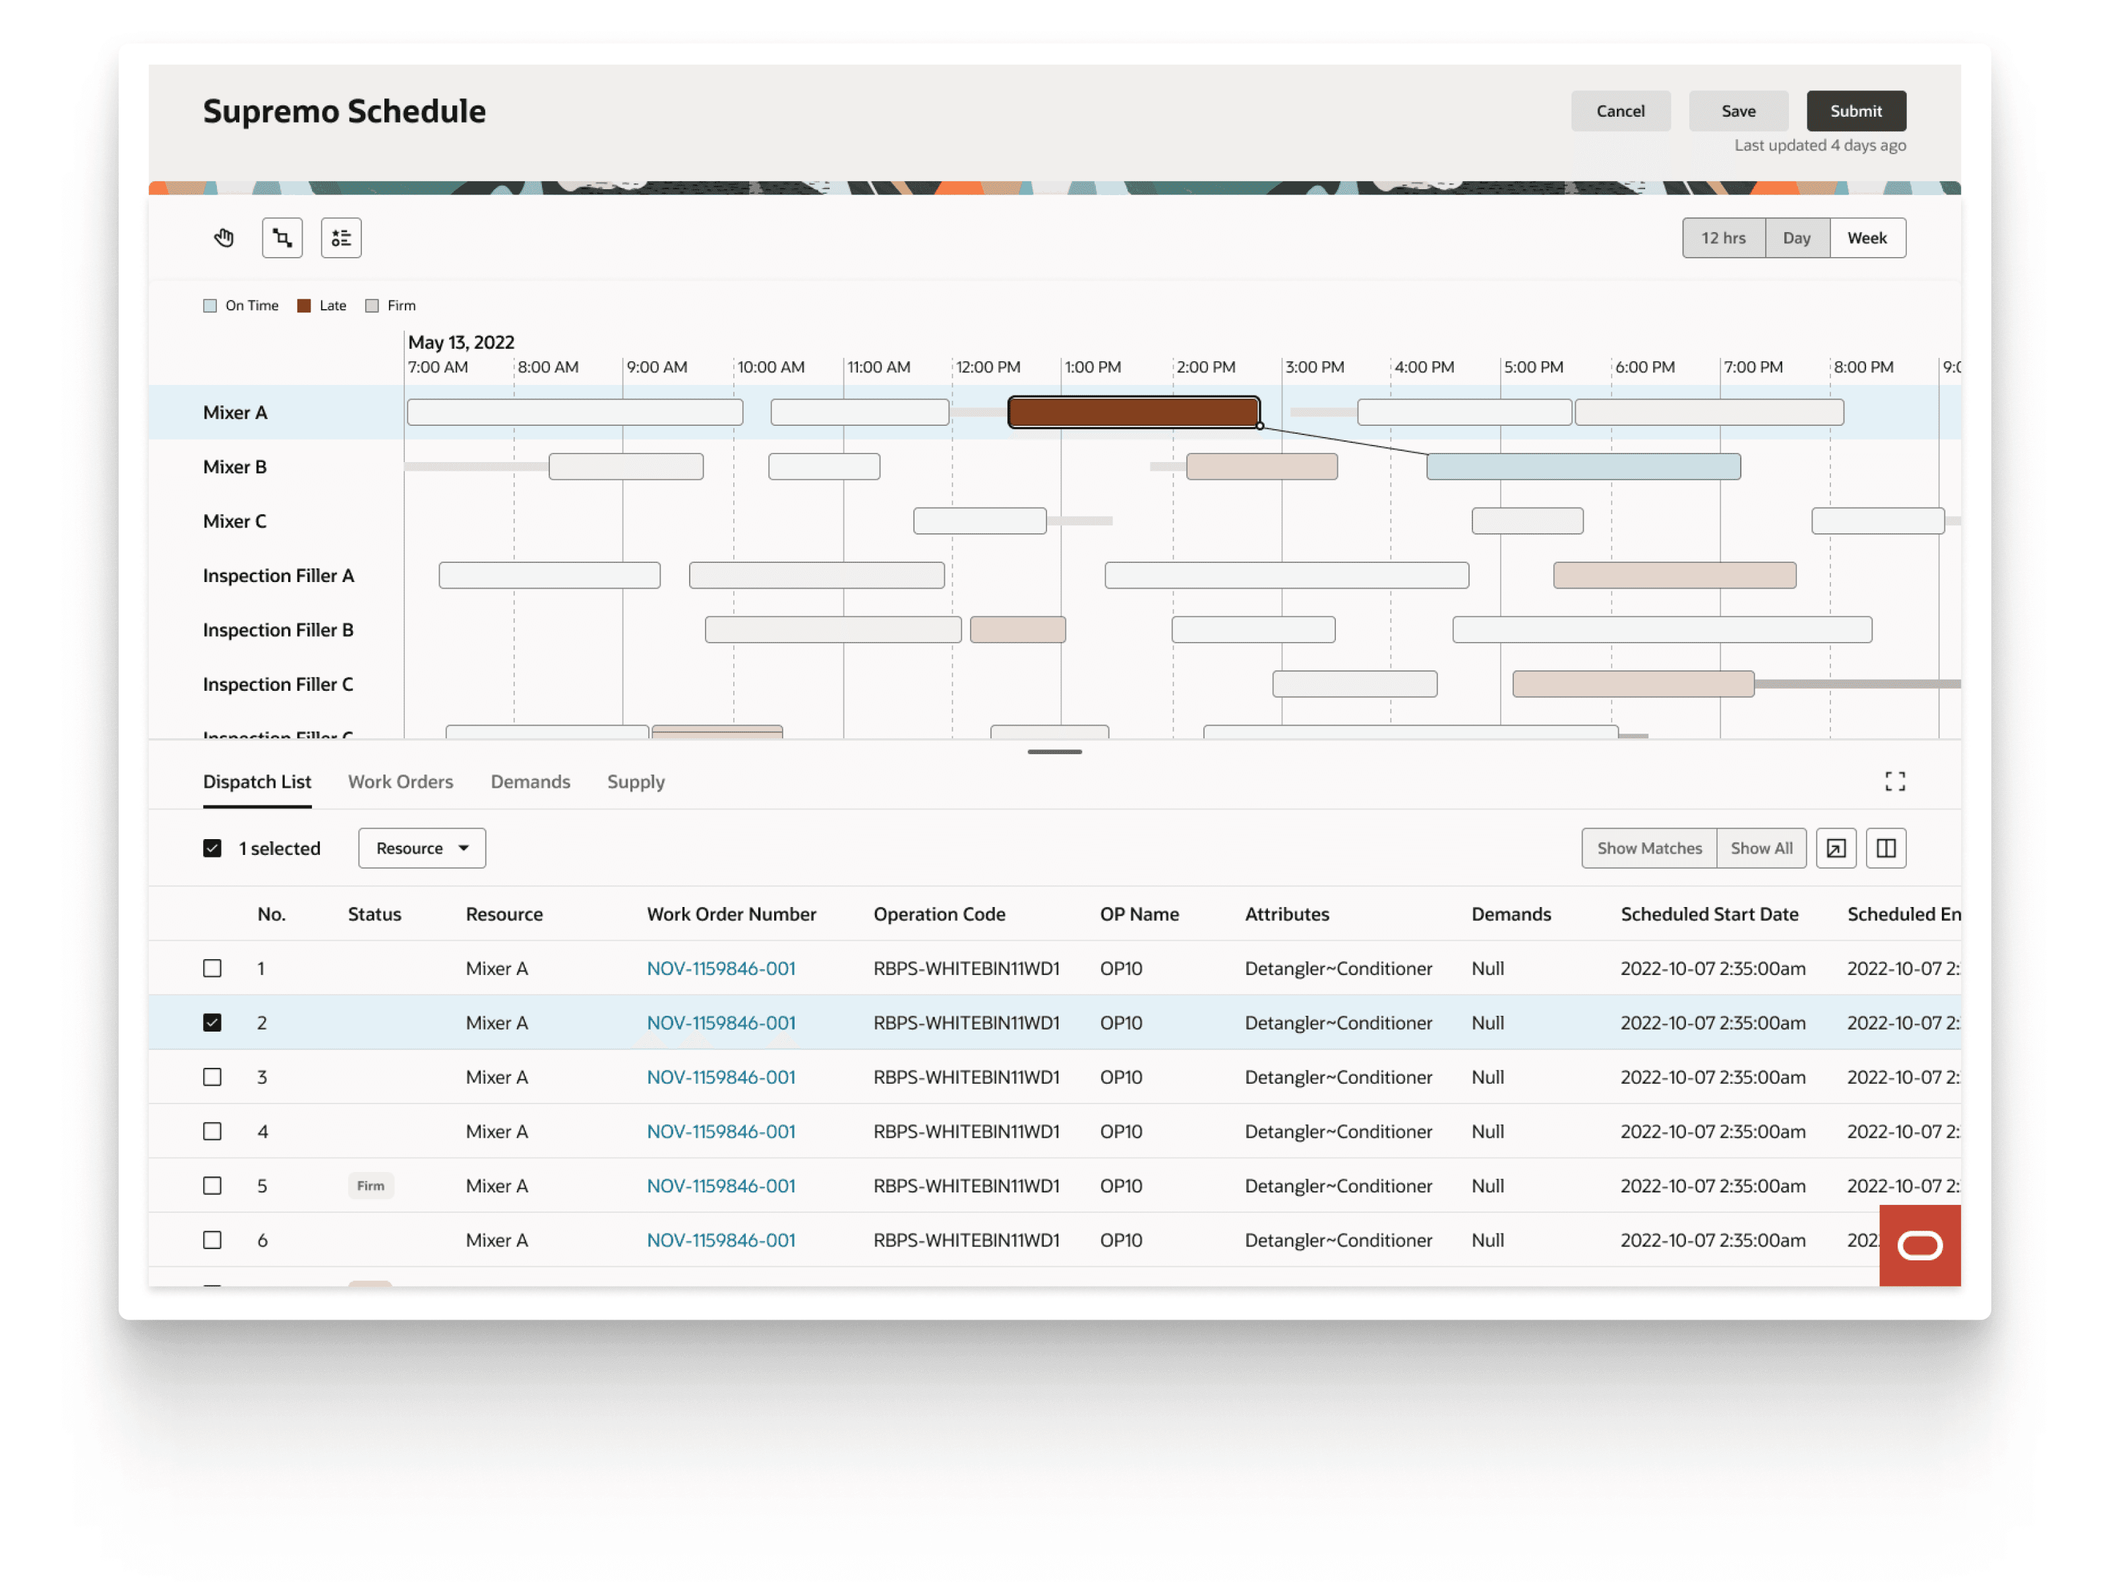This screenshot has height=1582, width=2110.
Task: Open the Supply tab
Action: click(636, 782)
